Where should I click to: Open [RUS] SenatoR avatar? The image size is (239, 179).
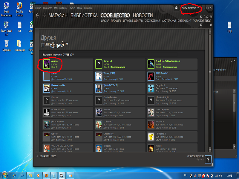(151, 76)
